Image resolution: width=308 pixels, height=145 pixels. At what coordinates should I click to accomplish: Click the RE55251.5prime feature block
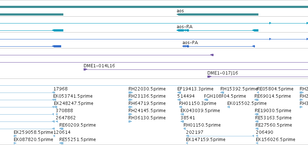pos(61,144)
